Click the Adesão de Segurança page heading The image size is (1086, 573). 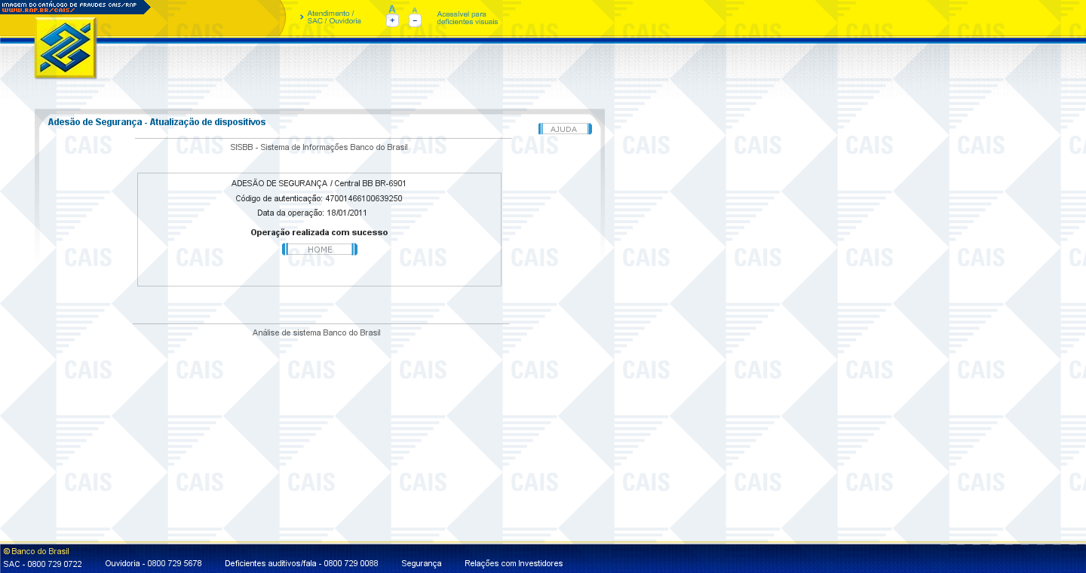pos(156,122)
